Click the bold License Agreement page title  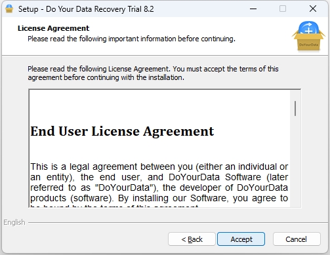pos(53,28)
